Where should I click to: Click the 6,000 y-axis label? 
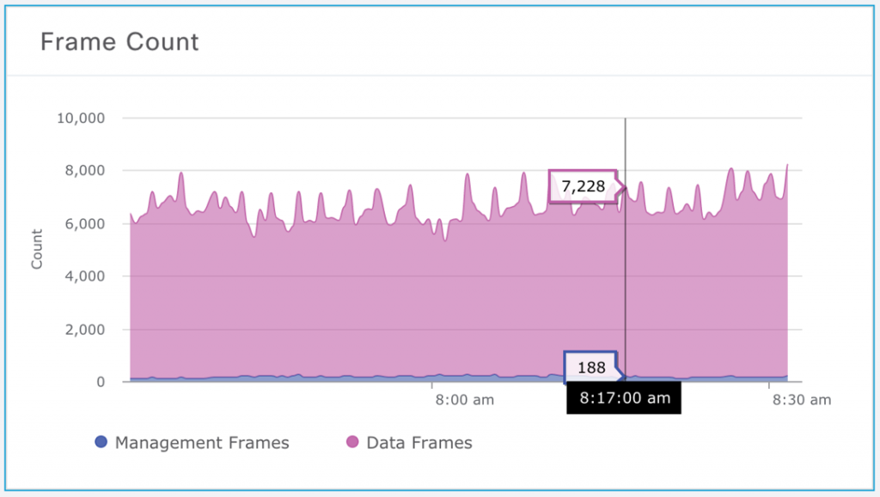click(86, 224)
